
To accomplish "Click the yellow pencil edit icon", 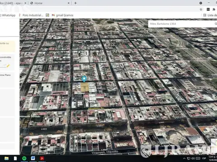I will tap(8, 66).
